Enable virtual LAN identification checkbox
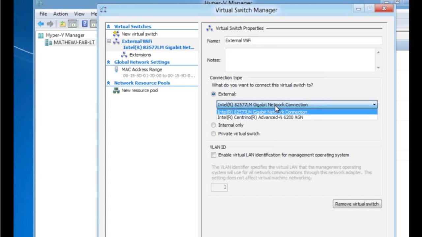422x237 pixels. tap(214, 155)
